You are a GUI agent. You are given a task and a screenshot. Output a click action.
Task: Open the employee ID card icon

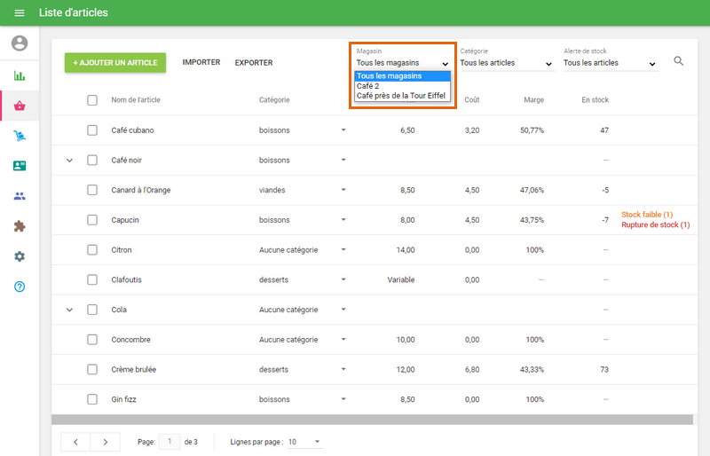click(20, 166)
